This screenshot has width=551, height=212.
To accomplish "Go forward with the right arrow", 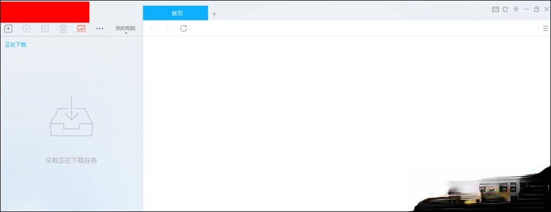I will [167, 29].
